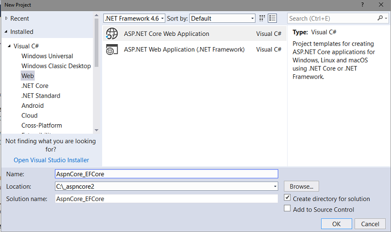
Task: Select the ASP.NET Web Application (.NET Framework) icon
Action: click(x=112, y=50)
